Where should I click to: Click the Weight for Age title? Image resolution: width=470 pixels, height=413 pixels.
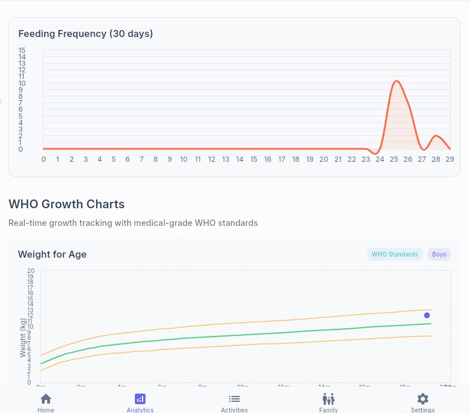point(52,254)
